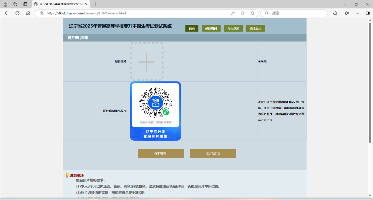Viewport: 373px width, 200px height.
Task: Open 修改密码 in the nav bar
Action: (x=211, y=28)
